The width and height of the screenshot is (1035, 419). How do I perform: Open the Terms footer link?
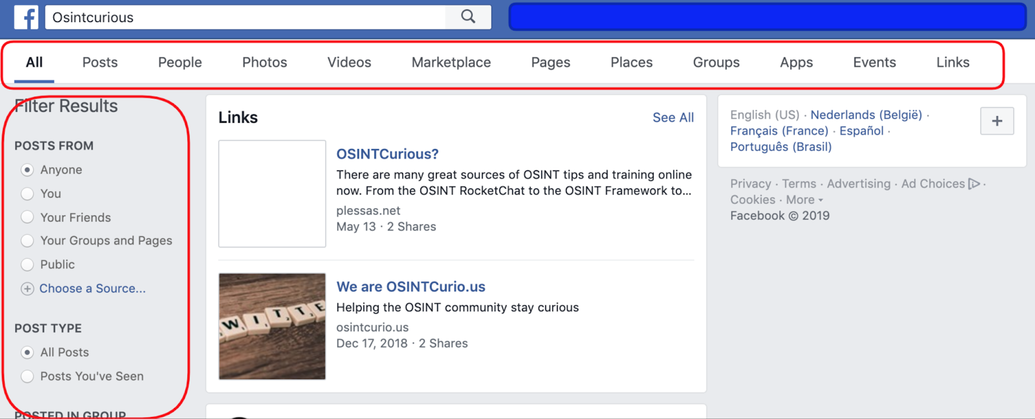(800, 184)
